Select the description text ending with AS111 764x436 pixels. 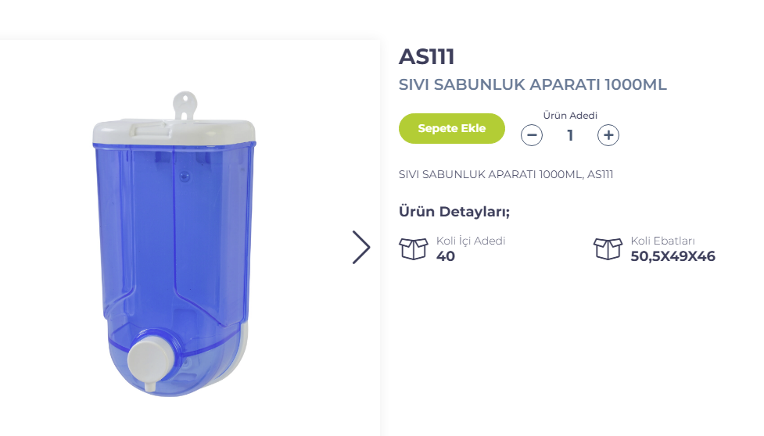[x=506, y=174]
